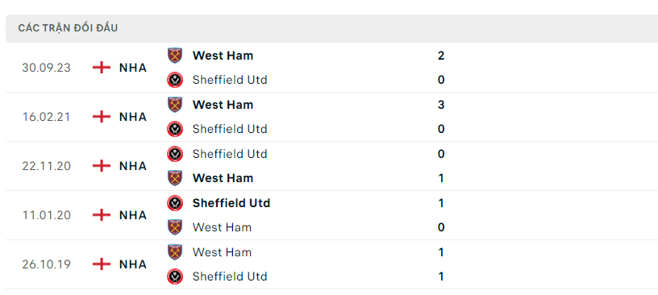Open bold Sheffield Utd in 11.01.20 match
The image size is (658, 295).
(231, 203)
